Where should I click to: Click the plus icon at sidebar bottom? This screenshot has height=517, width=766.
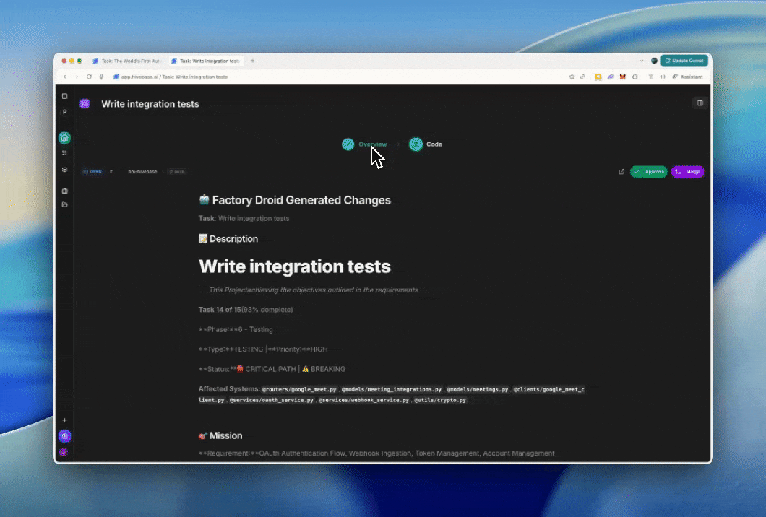click(64, 420)
